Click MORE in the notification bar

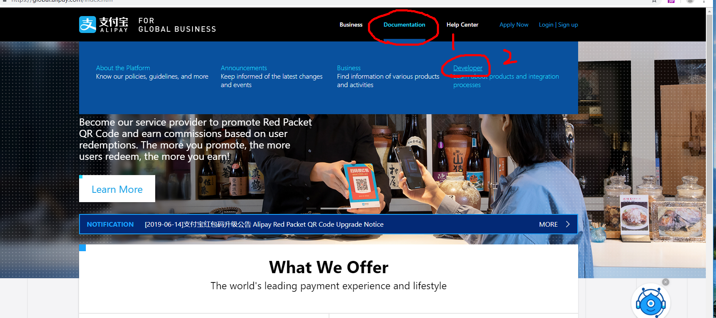pyautogui.click(x=548, y=224)
